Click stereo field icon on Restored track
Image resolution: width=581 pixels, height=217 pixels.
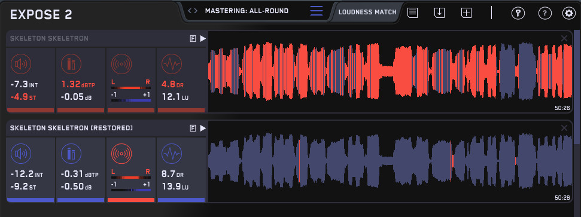[x=121, y=154]
